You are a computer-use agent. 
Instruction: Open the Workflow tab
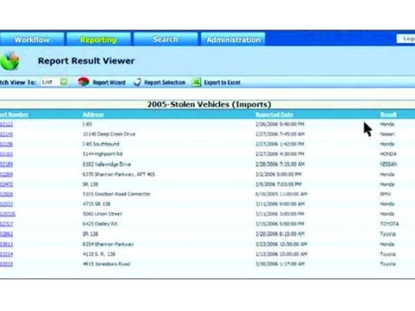click(x=33, y=39)
